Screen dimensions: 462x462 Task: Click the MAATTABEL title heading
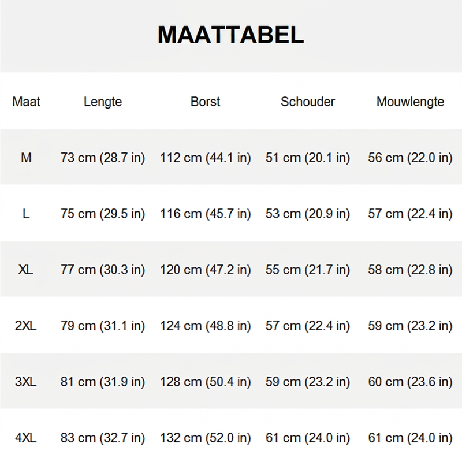click(230, 35)
